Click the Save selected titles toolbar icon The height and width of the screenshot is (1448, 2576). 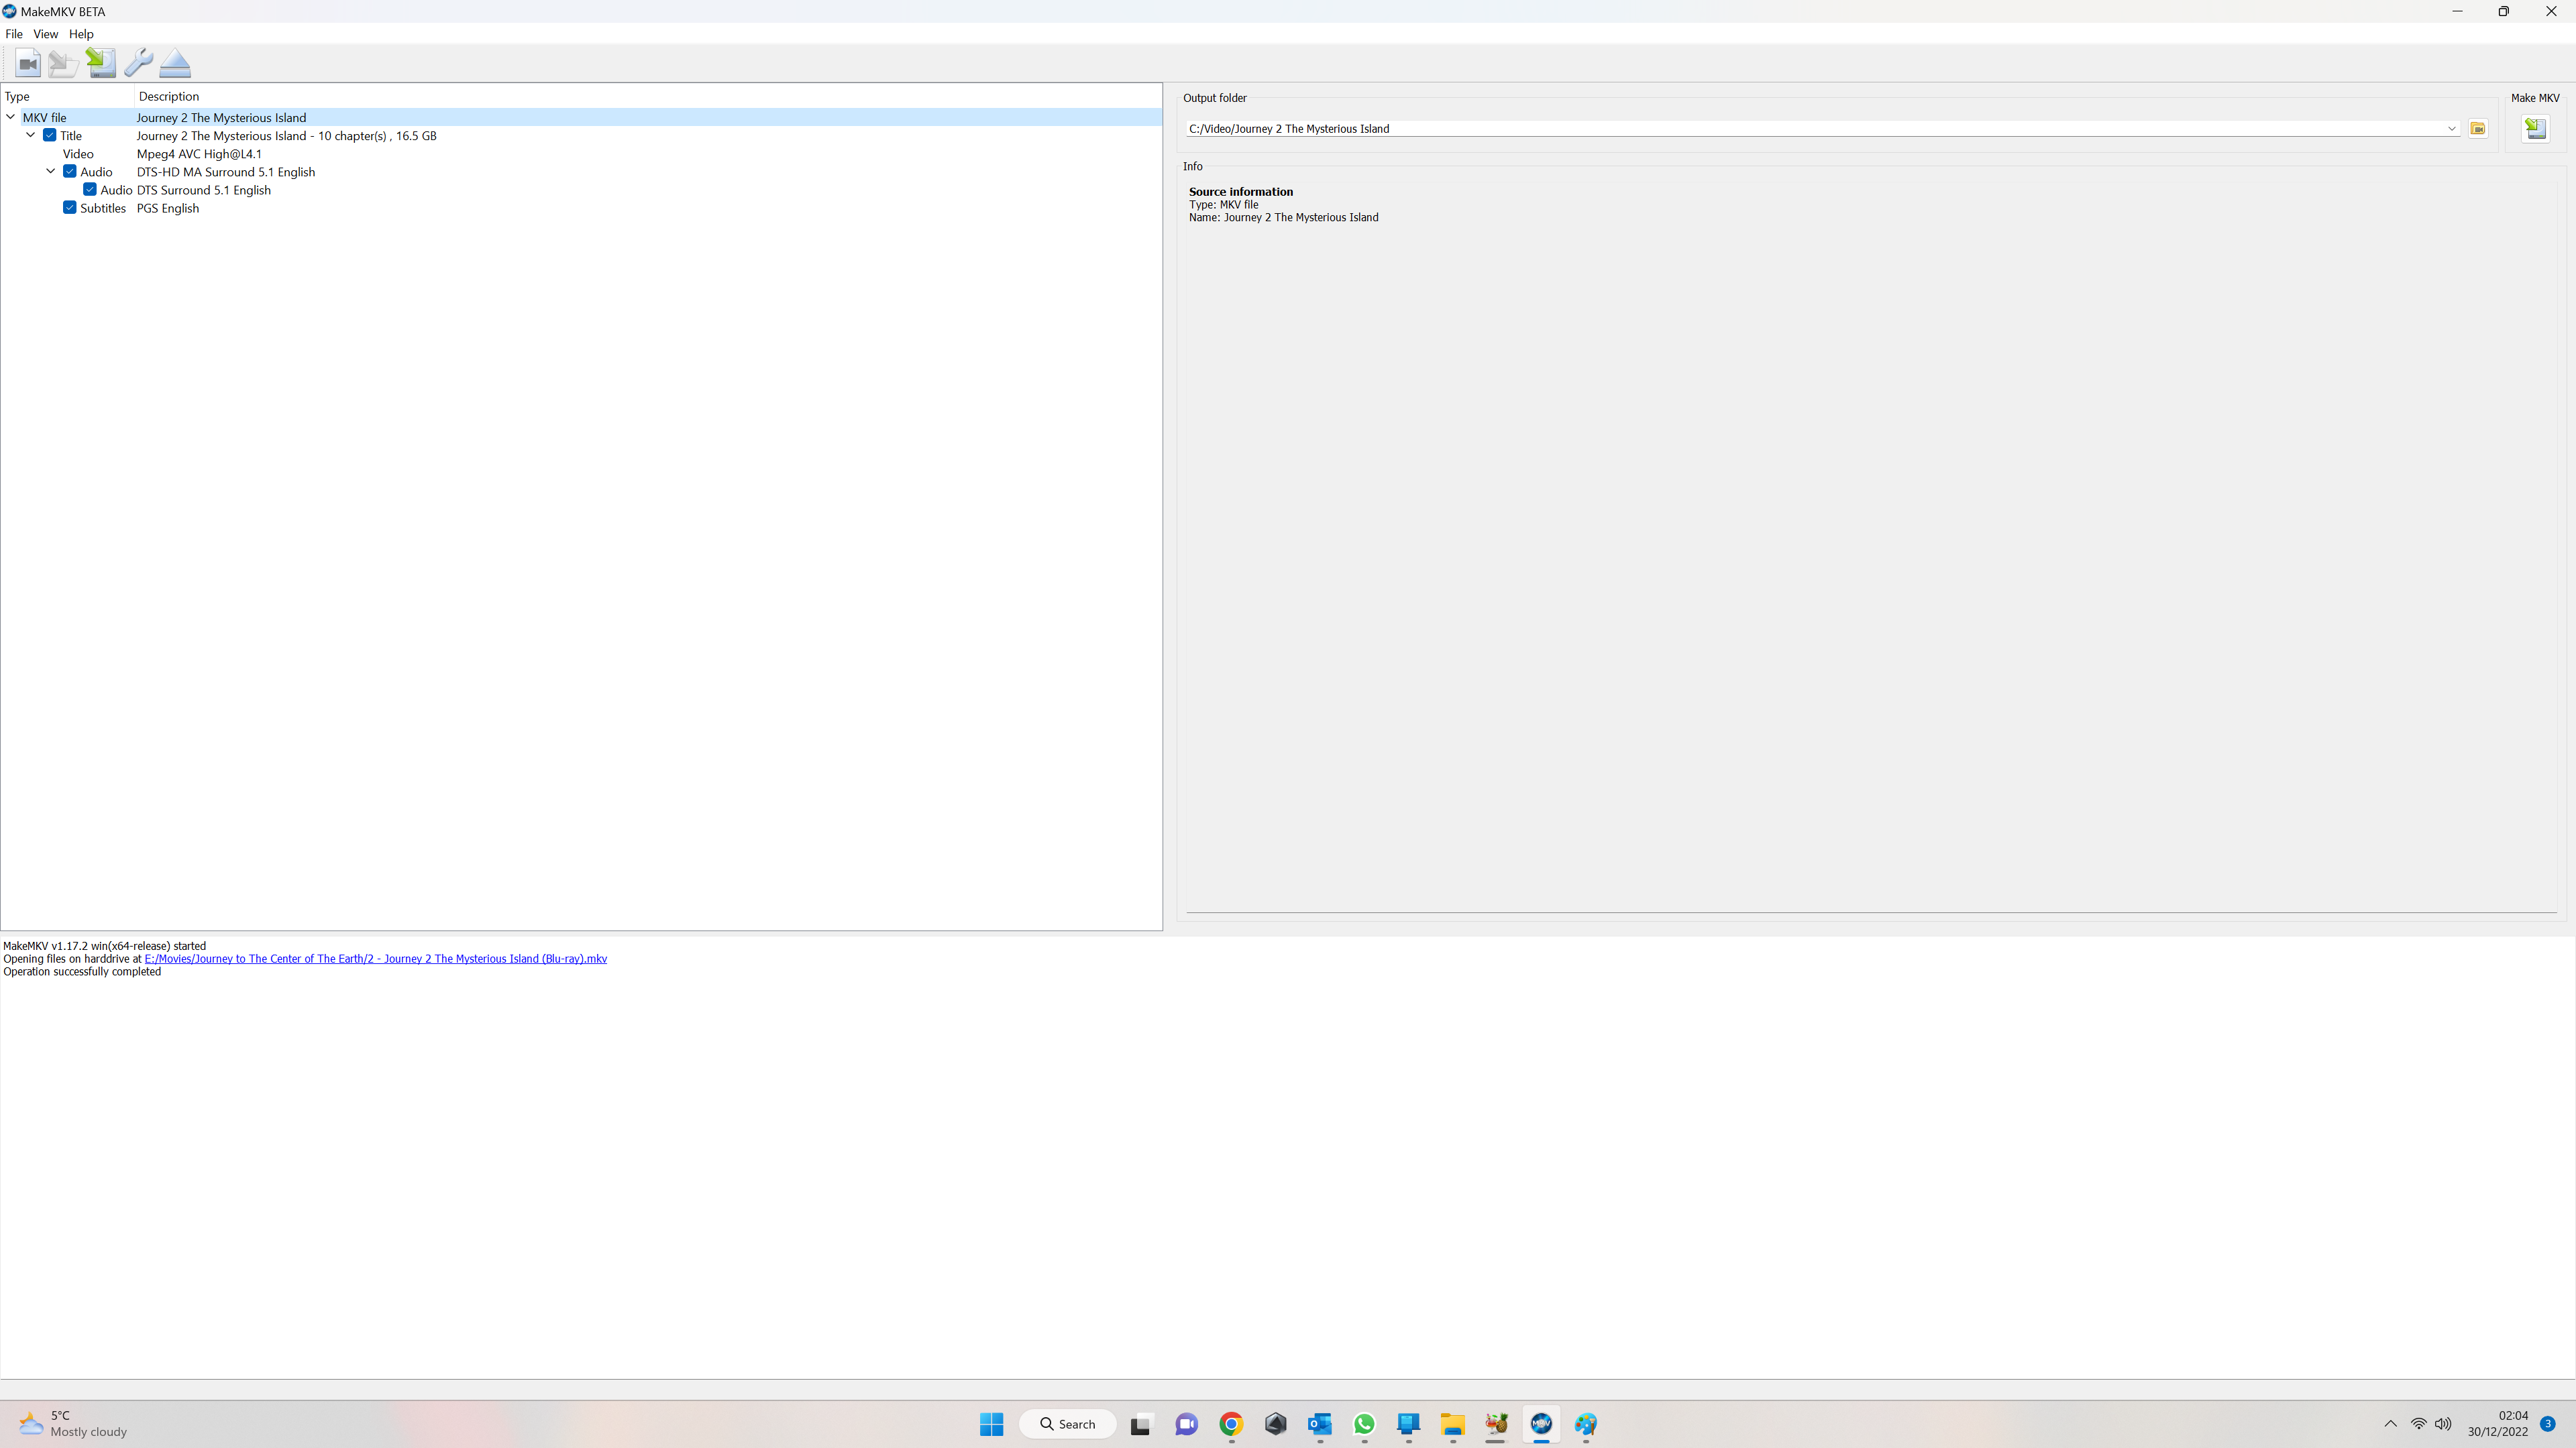[x=100, y=63]
